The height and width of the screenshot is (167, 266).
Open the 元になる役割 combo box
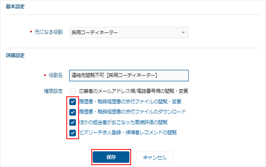click(x=129, y=32)
